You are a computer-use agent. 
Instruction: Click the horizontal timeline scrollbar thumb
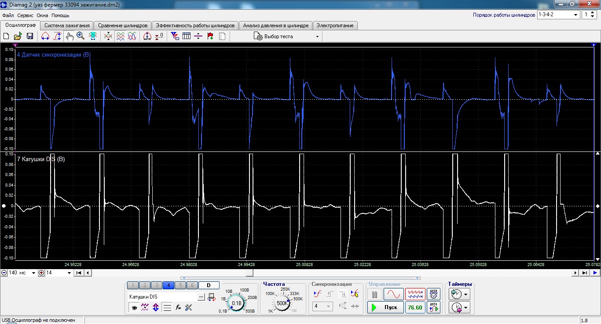click(249, 273)
